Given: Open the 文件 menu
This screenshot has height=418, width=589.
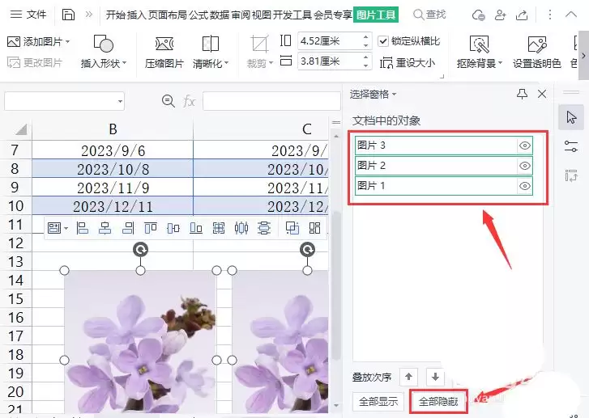Looking at the screenshot, I should click(28, 15).
